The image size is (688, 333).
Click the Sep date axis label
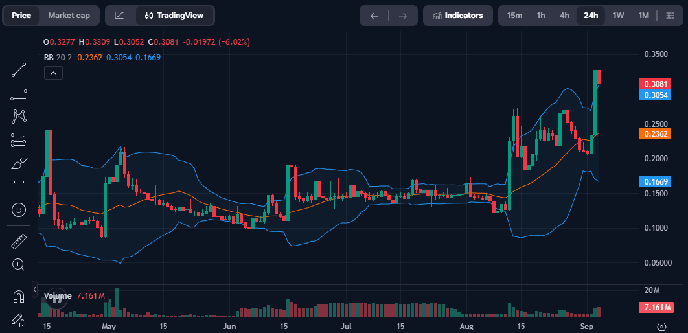pos(587,327)
